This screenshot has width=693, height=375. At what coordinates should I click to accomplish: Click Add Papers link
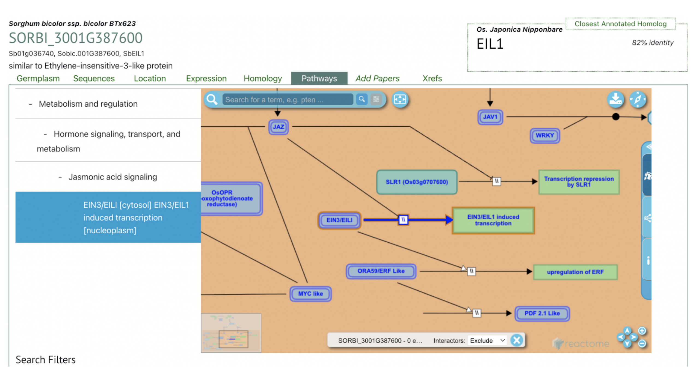pyautogui.click(x=377, y=79)
